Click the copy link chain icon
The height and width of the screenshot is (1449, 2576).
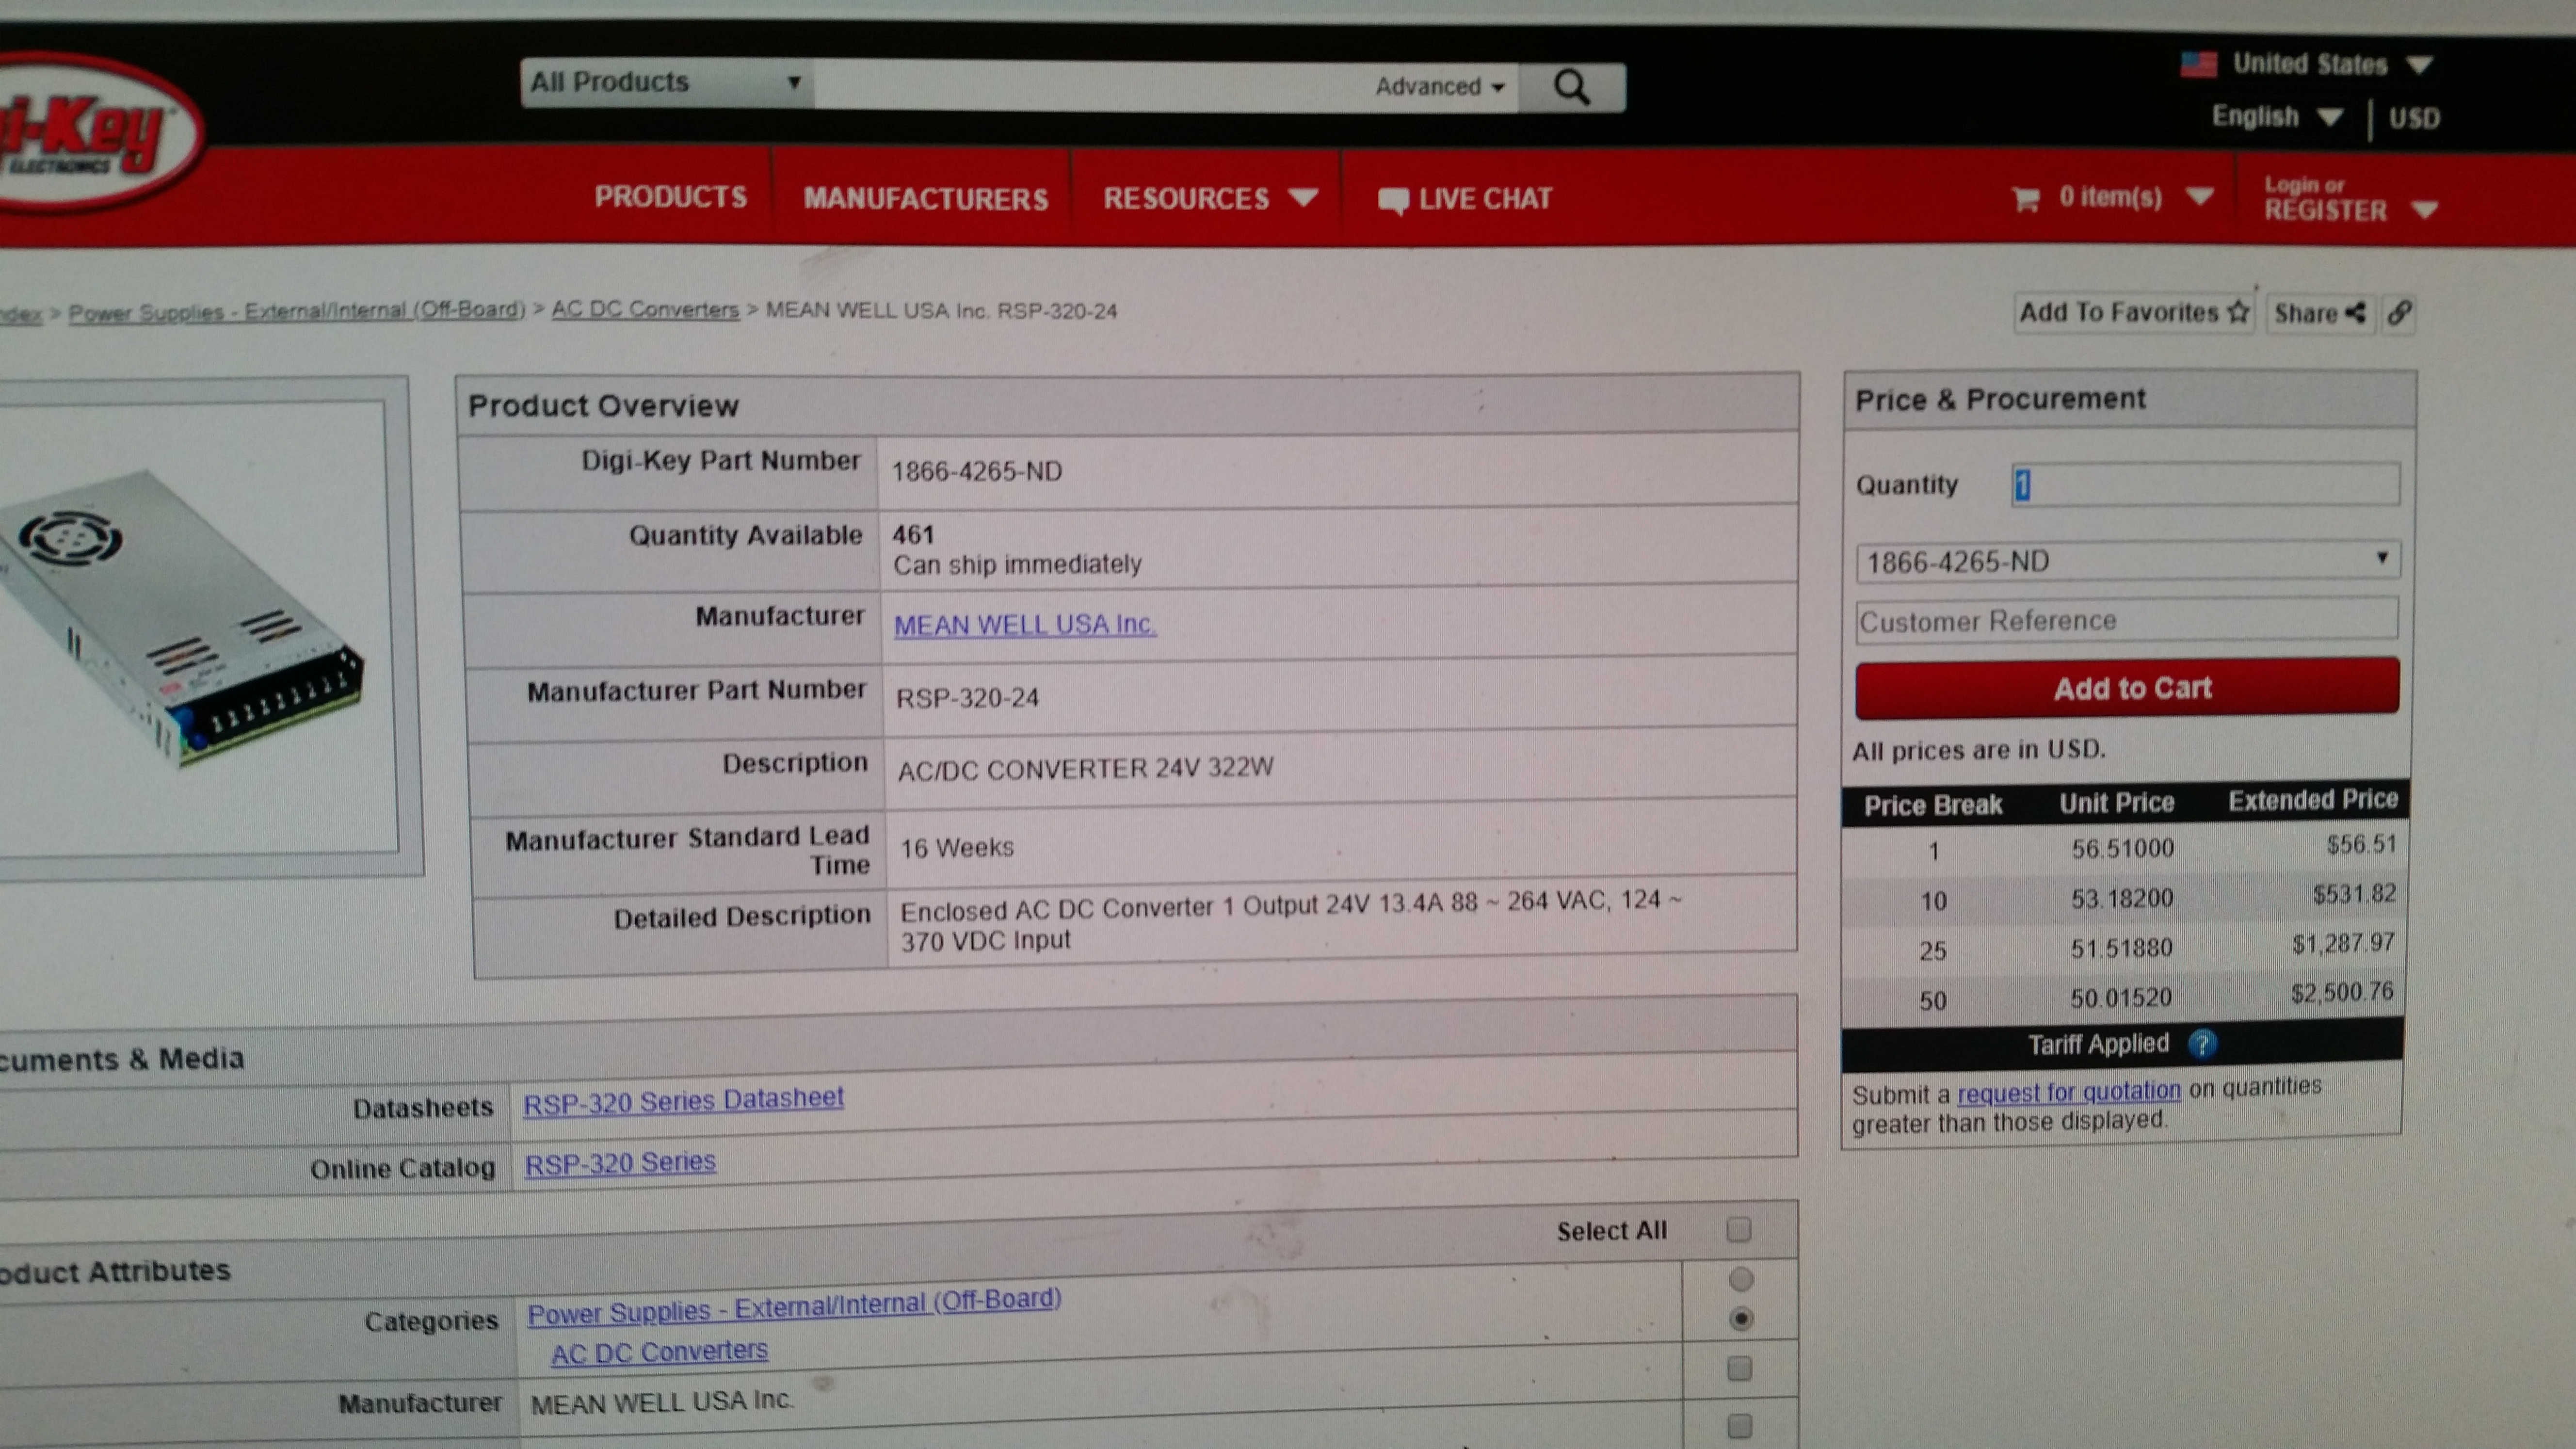[x=2399, y=314]
